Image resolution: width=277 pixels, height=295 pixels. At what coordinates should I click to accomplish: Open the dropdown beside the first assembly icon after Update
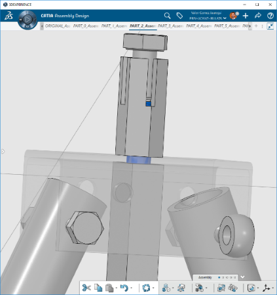[173, 288]
